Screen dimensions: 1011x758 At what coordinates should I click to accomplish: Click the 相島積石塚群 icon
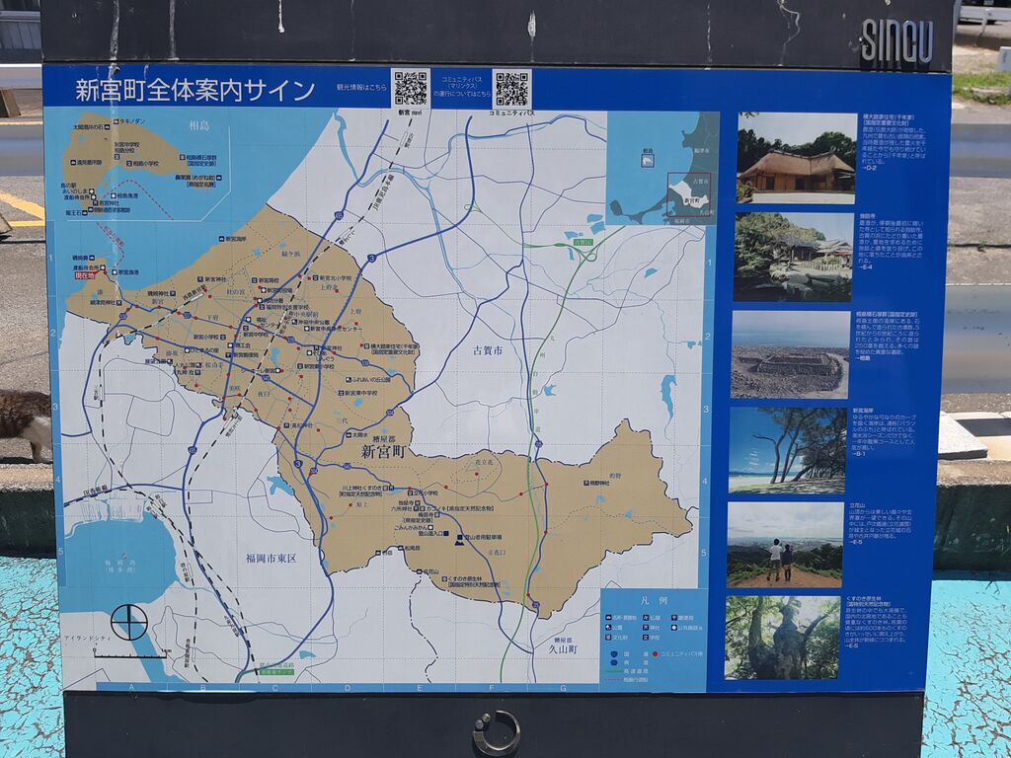(x=183, y=157)
